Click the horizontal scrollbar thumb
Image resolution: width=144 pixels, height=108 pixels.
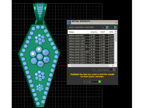(x=90, y=66)
